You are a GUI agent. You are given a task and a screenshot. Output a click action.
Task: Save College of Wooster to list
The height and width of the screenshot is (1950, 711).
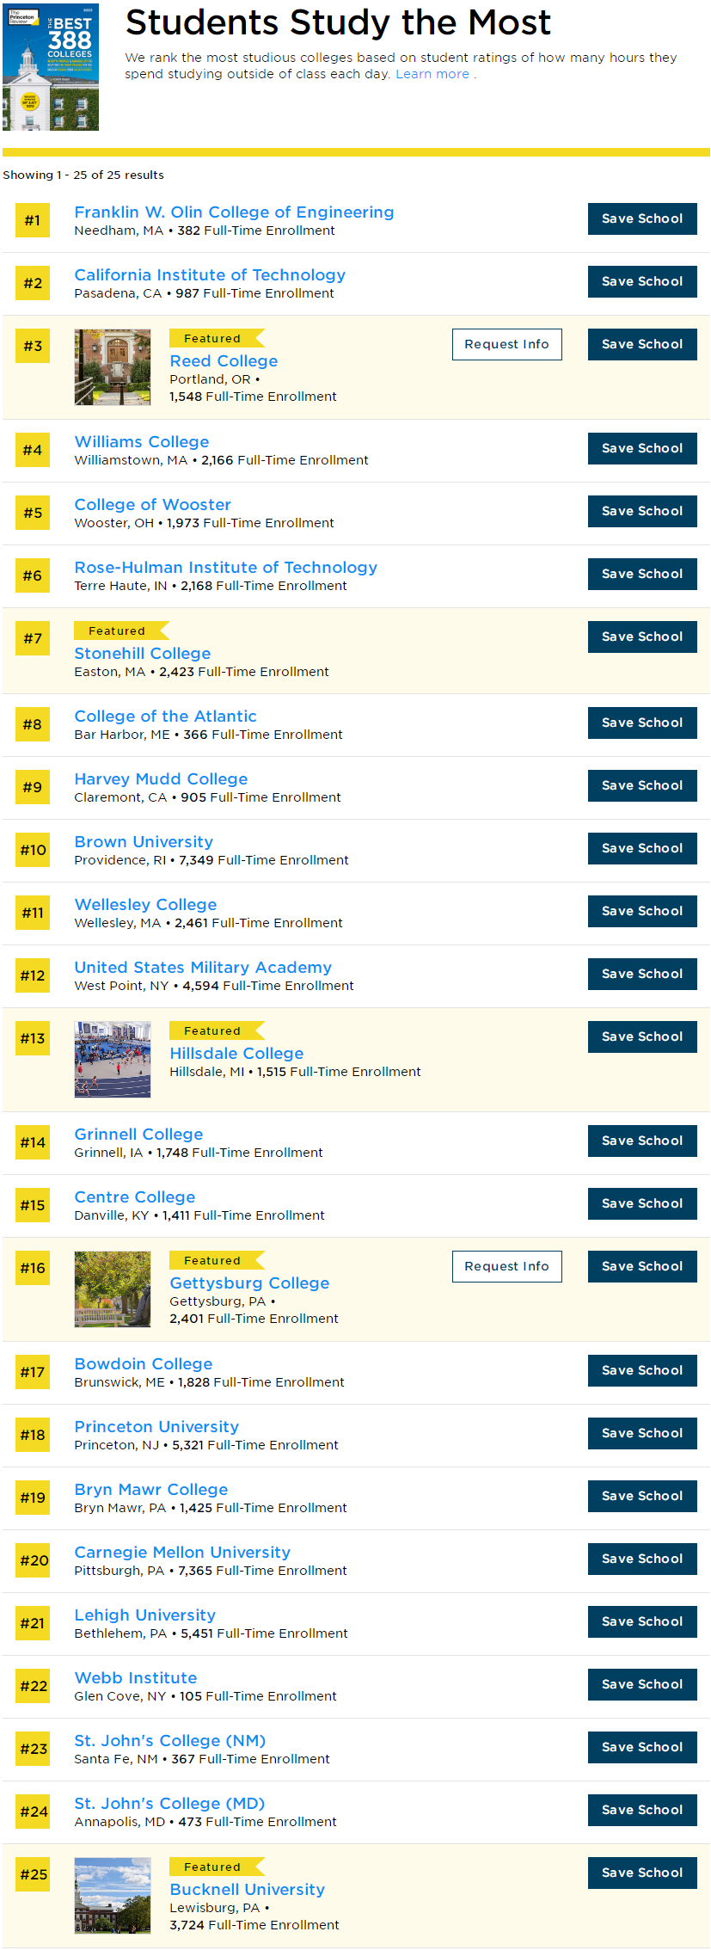pyautogui.click(x=641, y=511)
